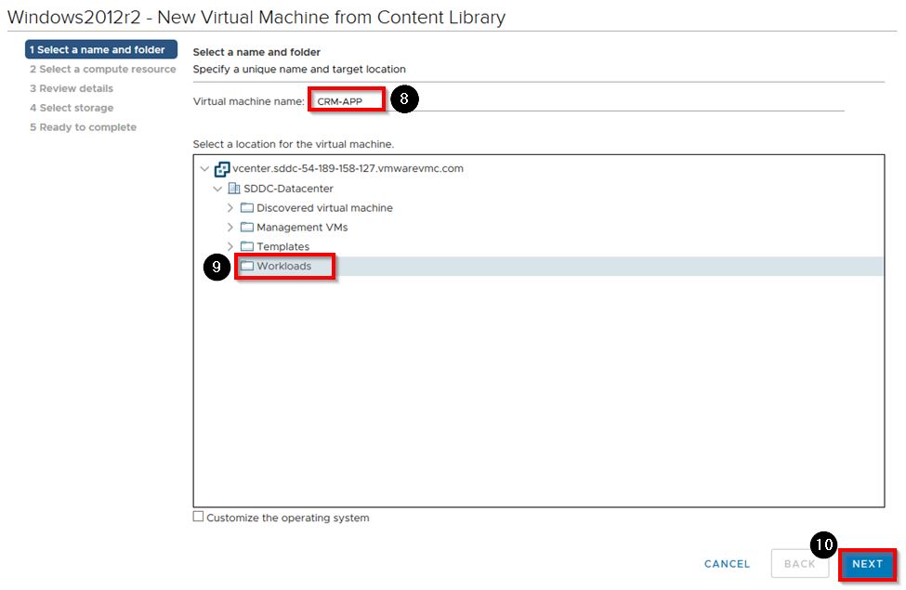Click the Workloads folder icon
The height and width of the screenshot is (590, 906).
[x=247, y=267]
